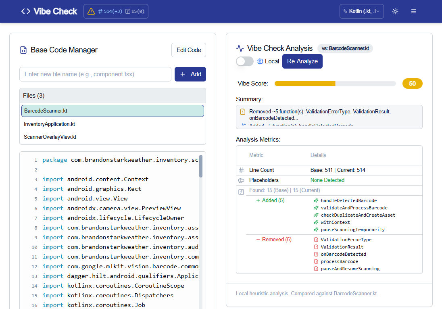The height and width of the screenshot is (309, 442).
Task: Click removed icon beside ValidationErrorType
Action: pyautogui.click(x=316, y=240)
